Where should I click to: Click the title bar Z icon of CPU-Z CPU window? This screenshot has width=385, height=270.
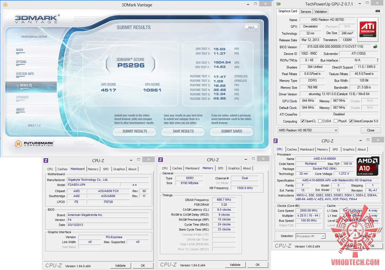[276, 141]
